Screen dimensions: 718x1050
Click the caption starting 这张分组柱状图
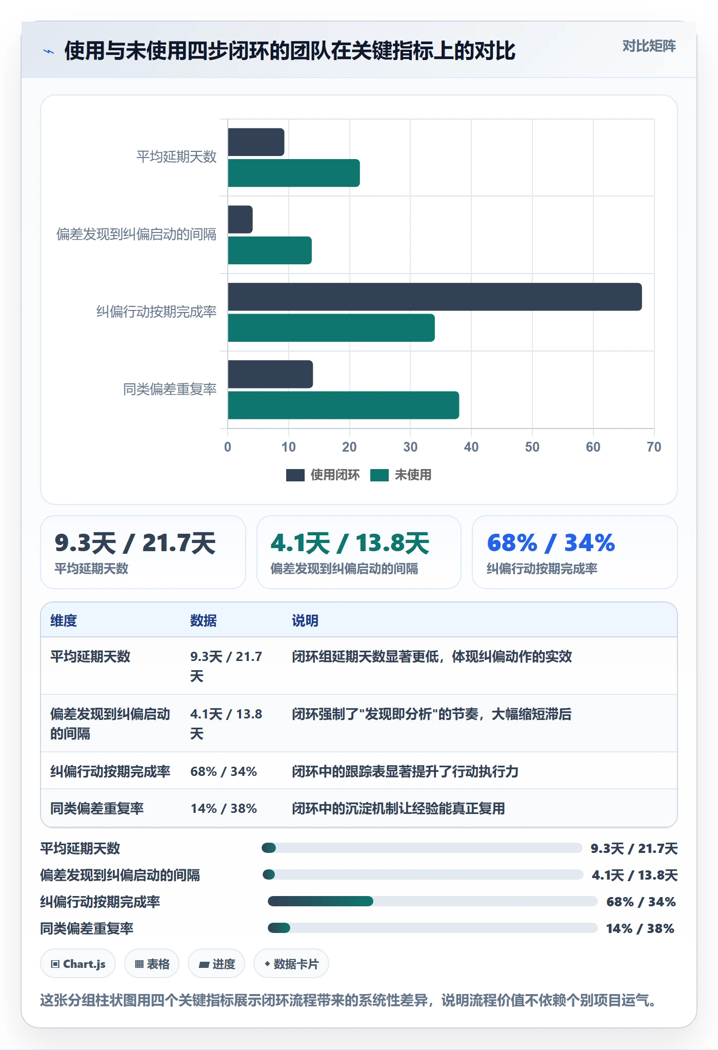348,1000
